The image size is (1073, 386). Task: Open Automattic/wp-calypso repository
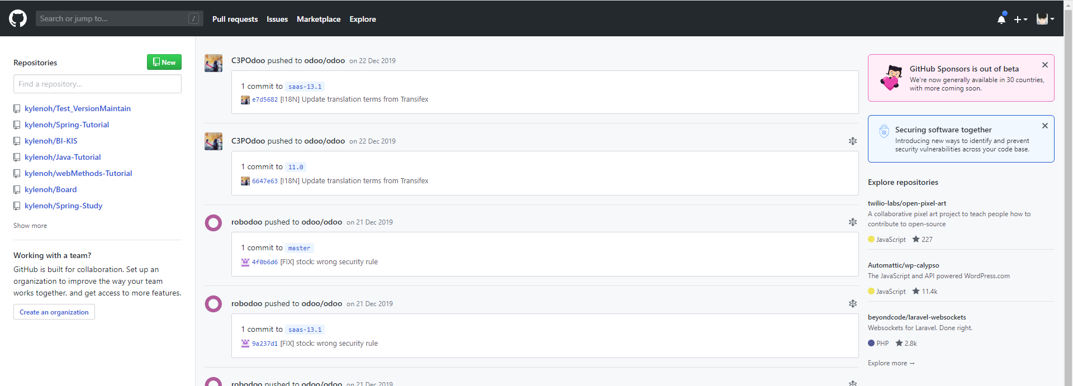903,265
